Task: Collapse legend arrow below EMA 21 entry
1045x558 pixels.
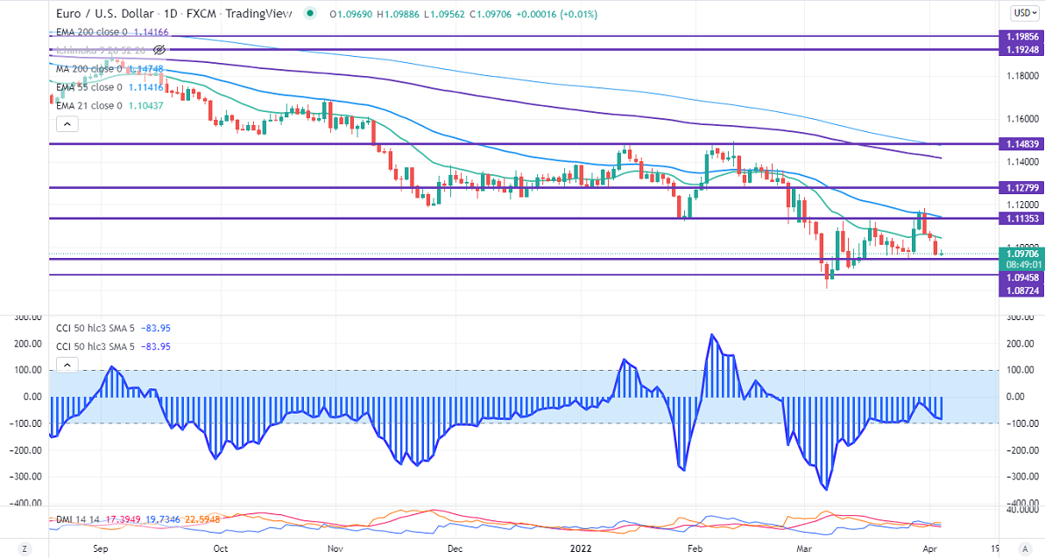Action: (x=67, y=123)
